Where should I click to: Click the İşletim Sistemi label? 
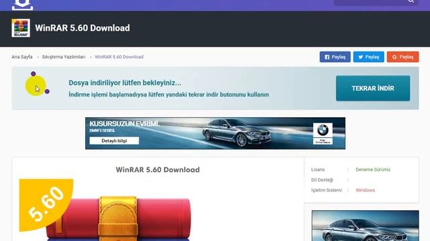tap(327, 190)
